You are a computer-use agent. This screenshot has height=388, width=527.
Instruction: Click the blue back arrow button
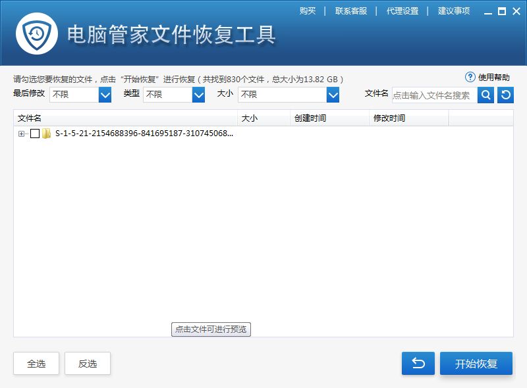[x=418, y=363]
